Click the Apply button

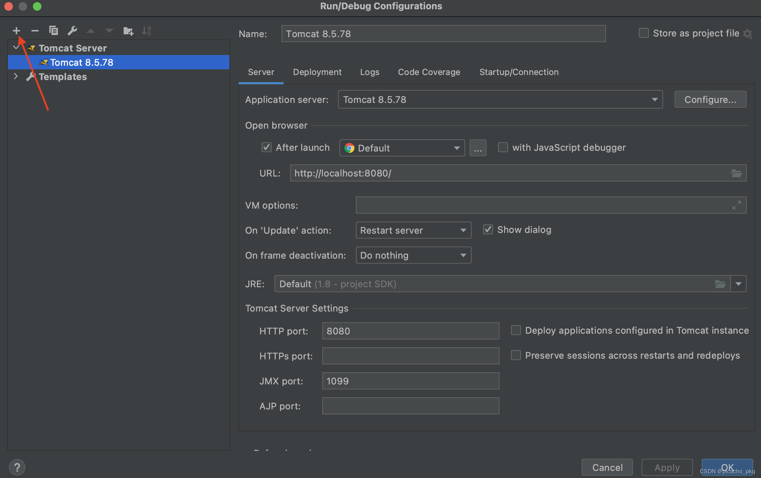pos(667,467)
